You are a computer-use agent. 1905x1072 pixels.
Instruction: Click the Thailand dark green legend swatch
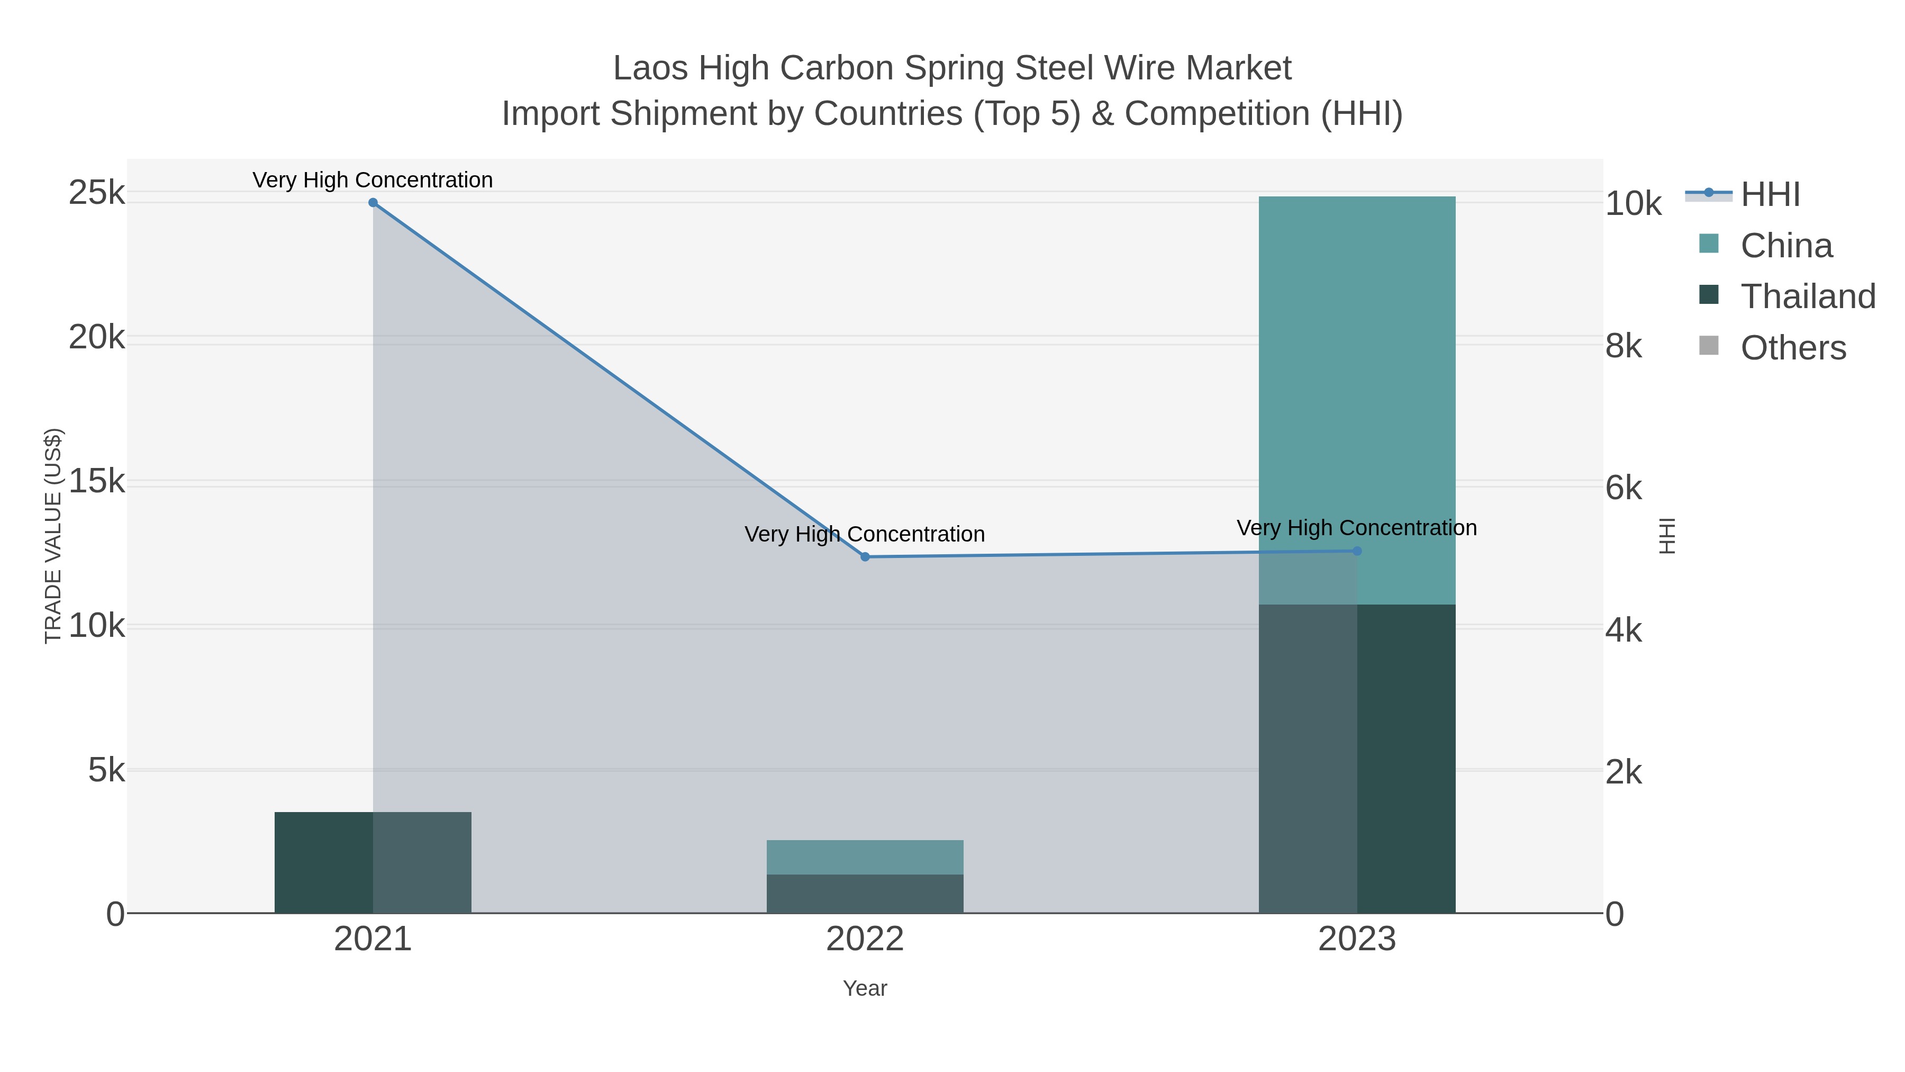1709,294
